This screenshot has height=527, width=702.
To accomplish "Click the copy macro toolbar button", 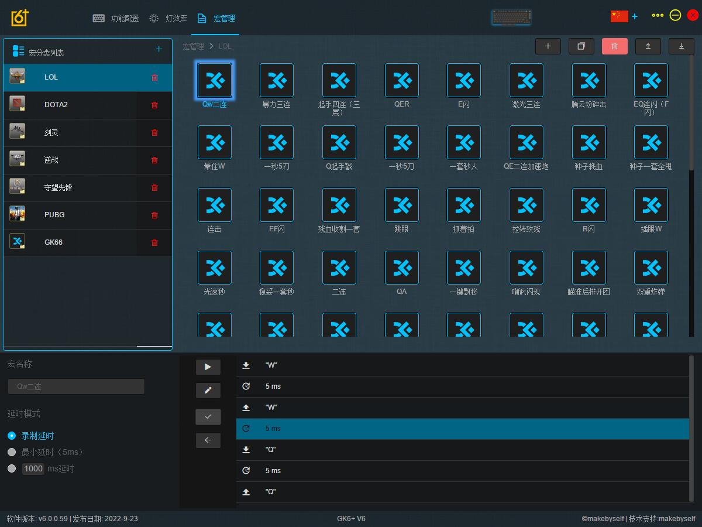I will 581,46.
